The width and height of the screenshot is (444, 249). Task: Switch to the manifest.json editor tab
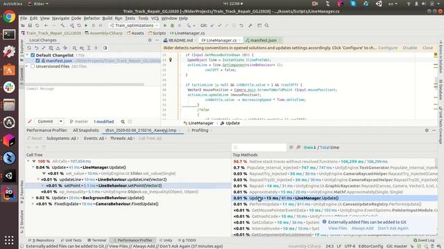(263, 40)
